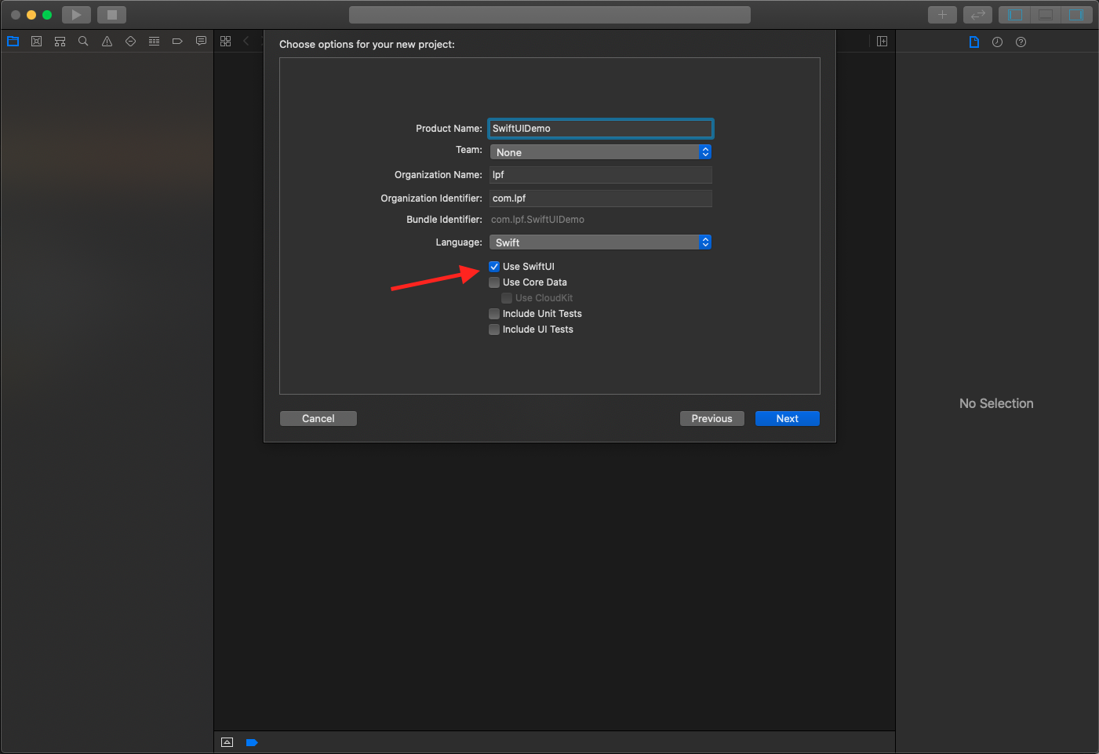1099x754 pixels.
Task: Open the Language dropdown showing Swift
Action: [601, 242]
